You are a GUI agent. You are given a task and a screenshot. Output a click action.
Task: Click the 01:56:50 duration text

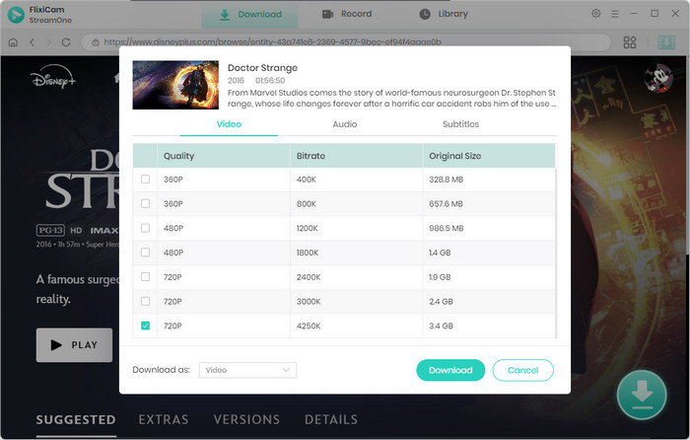pyautogui.click(x=270, y=80)
